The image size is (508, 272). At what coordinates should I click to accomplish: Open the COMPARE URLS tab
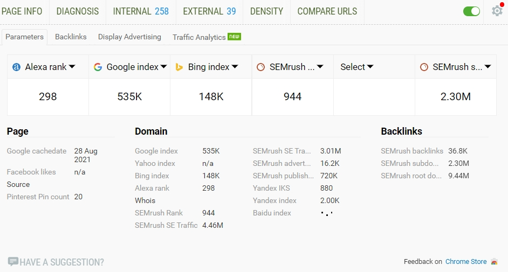(x=327, y=11)
